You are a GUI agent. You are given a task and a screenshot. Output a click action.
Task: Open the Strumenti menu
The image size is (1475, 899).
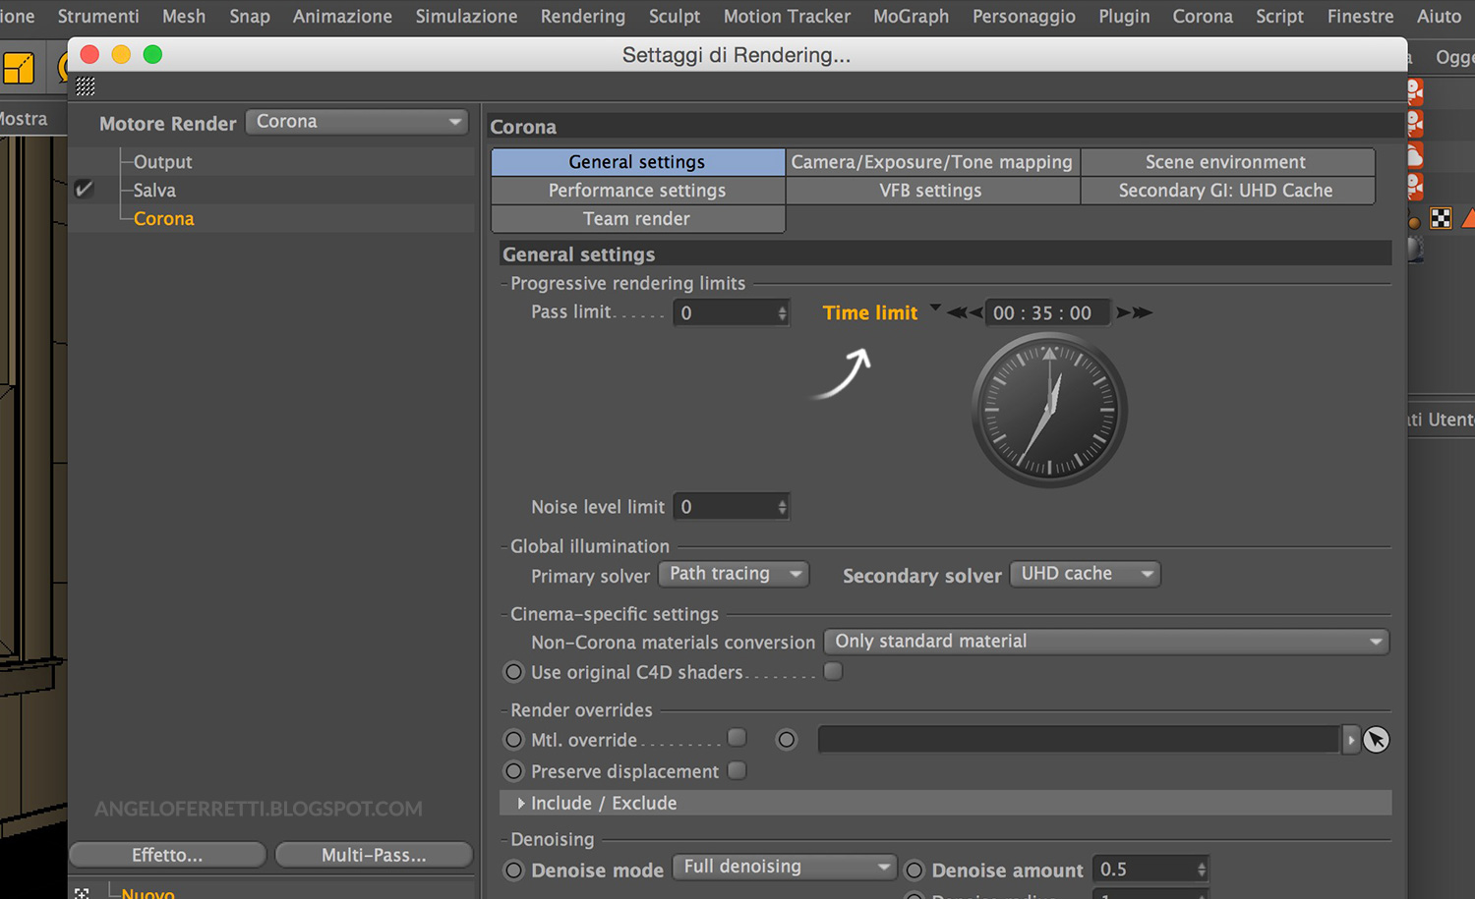[x=98, y=17]
